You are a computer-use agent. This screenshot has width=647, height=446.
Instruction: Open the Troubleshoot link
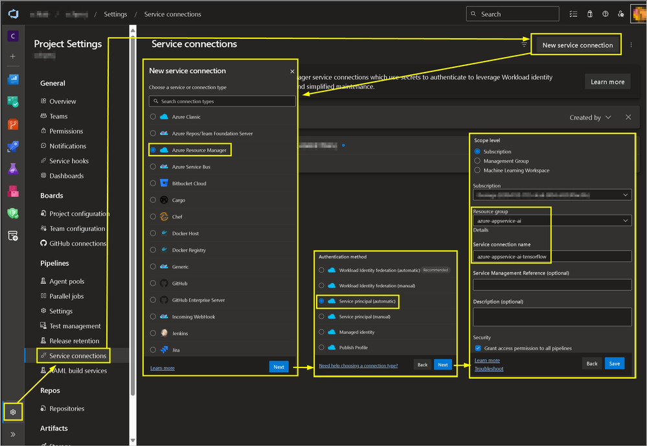click(x=489, y=369)
